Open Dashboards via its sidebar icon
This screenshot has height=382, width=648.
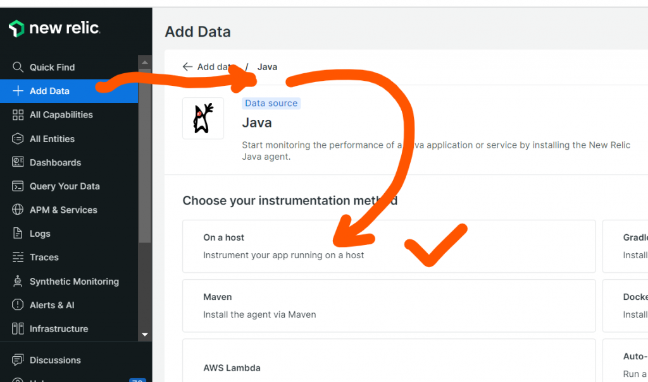18,162
